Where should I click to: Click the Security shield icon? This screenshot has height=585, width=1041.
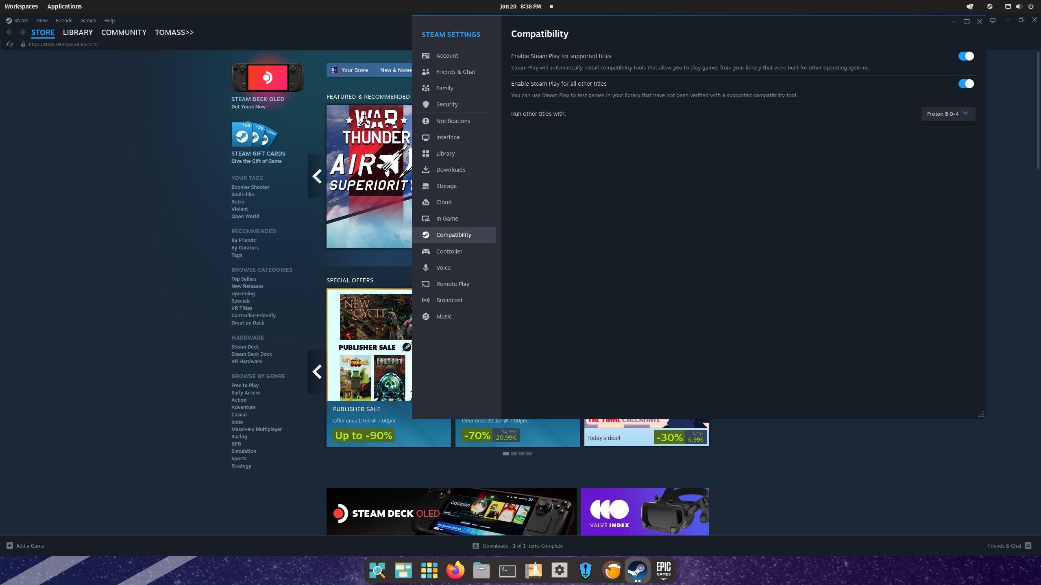(x=425, y=104)
